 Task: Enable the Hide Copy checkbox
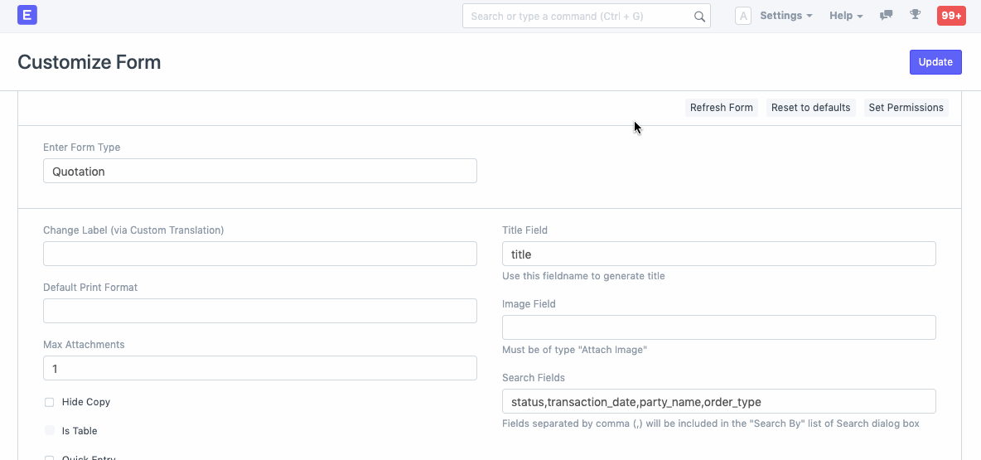tap(50, 402)
